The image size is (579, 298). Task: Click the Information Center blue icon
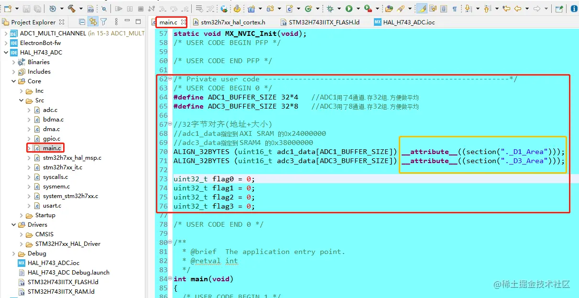click(x=574, y=9)
